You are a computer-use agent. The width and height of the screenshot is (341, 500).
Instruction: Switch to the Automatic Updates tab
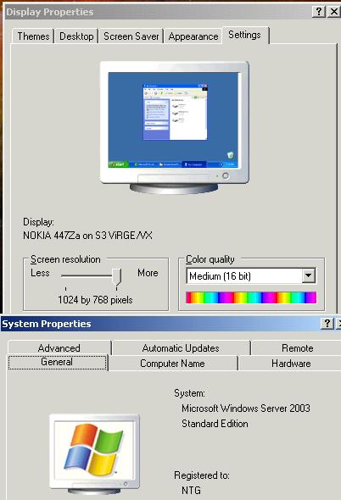pos(181,348)
